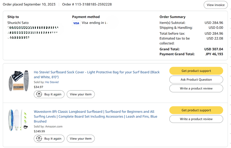The width and height of the screenshot is (231, 148).
Task: Write a product review for the sock cover
Action: [x=196, y=89]
